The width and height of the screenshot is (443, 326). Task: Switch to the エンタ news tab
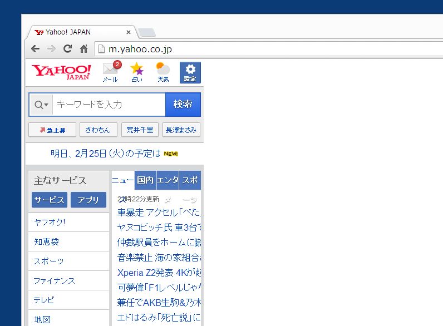coord(168,180)
